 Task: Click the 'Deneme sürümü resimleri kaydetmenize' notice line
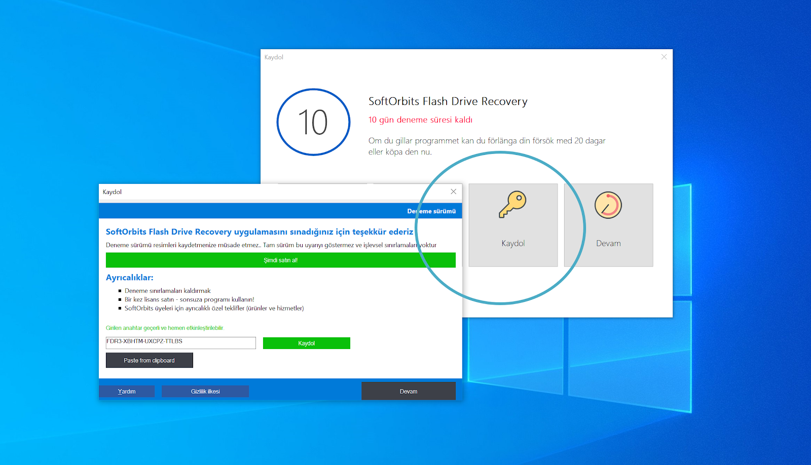pyautogui.click(x=271, y=245)
